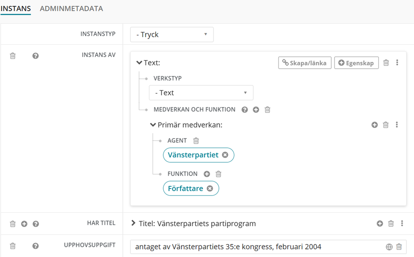Delete MEDVERKAN OCH FUNKTION using its trash icon
Screen dimensions: 414x257
[x=267, y=109]
